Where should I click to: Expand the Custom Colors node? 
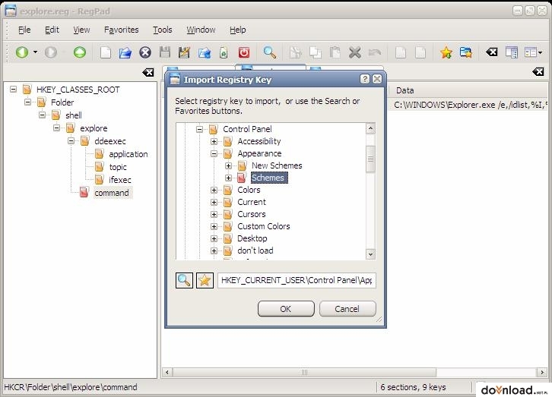[x=214, y=227]
